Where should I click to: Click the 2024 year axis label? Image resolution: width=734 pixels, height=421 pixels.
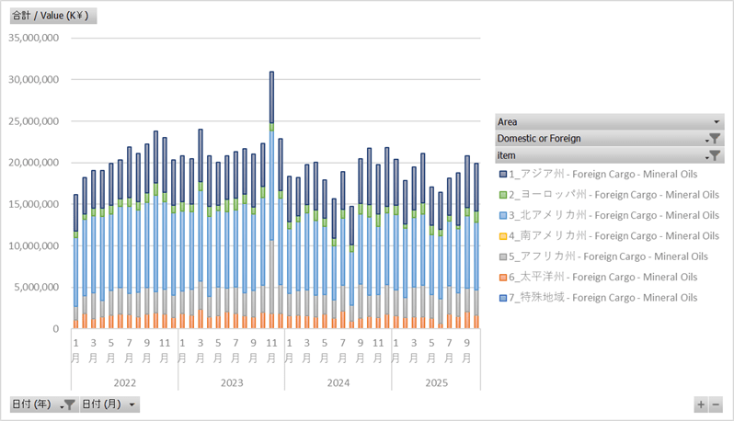point(338,381)
